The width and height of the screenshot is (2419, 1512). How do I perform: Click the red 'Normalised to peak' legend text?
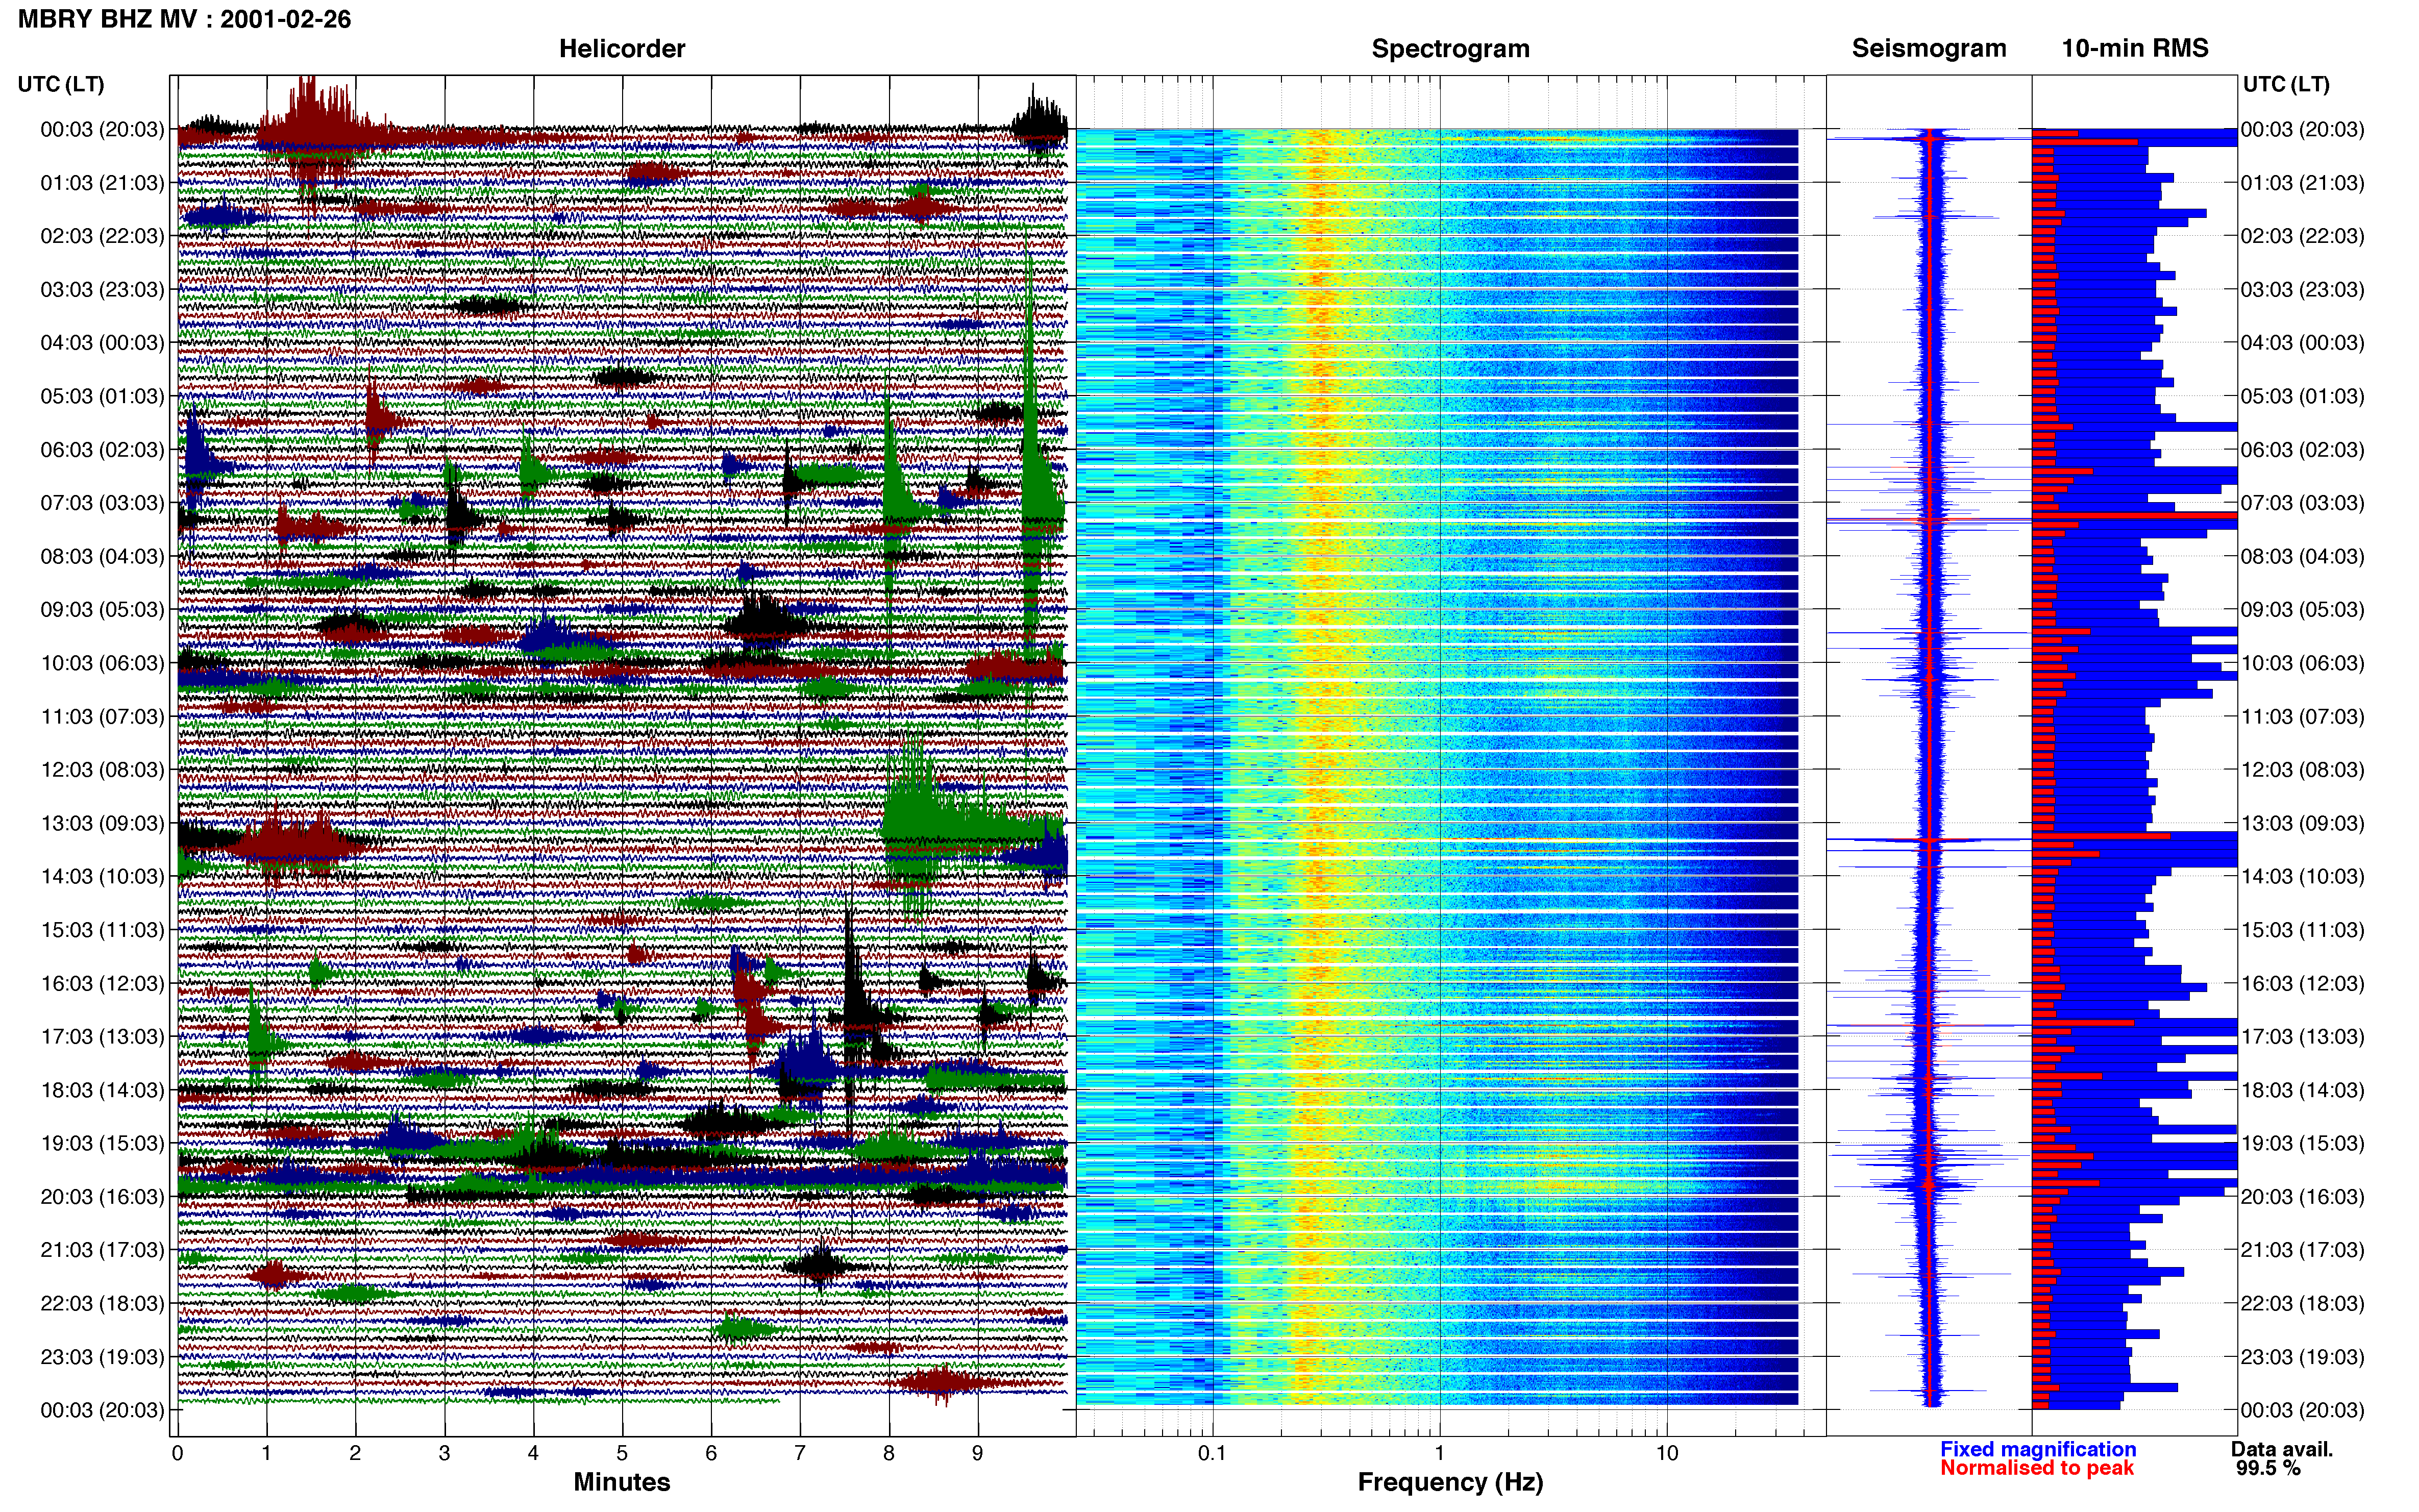click(x=2037, y=1468)
